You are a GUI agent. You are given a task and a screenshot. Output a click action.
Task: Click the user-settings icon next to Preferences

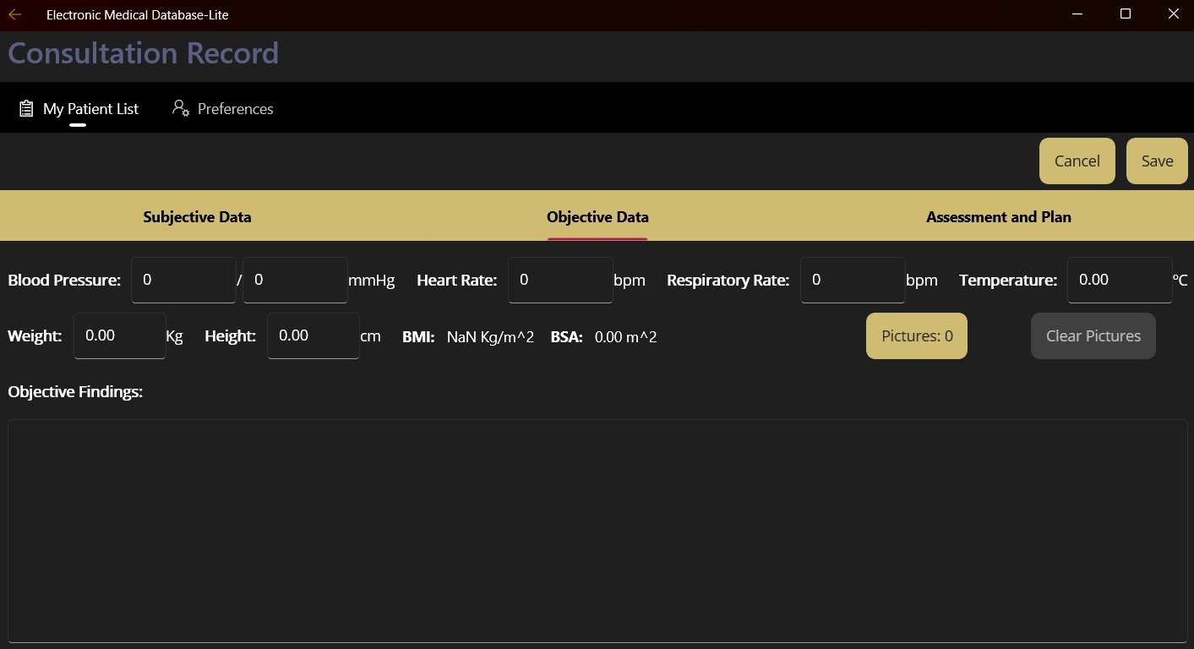180,108
